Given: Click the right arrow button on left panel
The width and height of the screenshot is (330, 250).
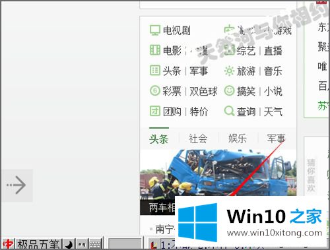Looking at the screenshot, I should (16, 185).
